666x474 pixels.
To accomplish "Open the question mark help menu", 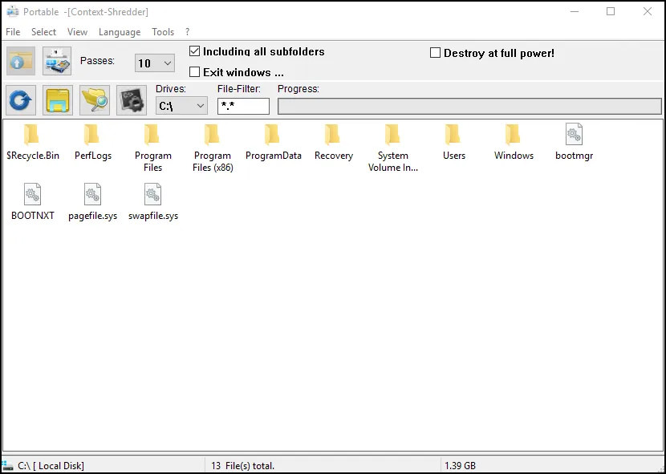I will tap(188, 32).
